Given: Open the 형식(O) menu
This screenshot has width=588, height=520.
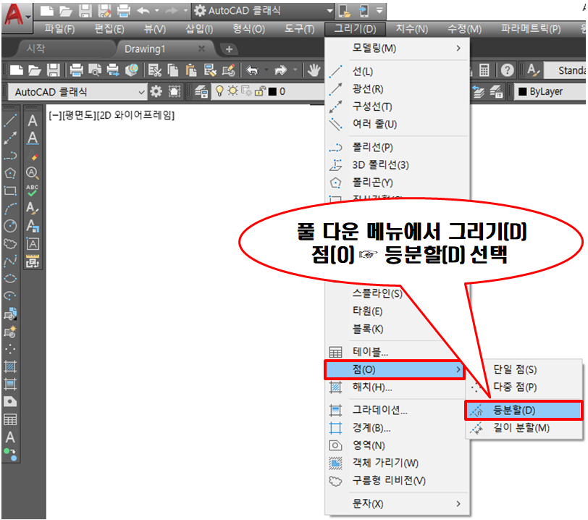Looking at the screenshot, I should click(x=248, y=29).
